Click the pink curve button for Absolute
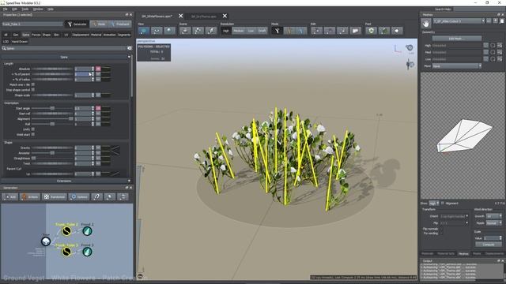Viewport: 506px width, 284px height. pyautogui.click(x=98, y=69)
